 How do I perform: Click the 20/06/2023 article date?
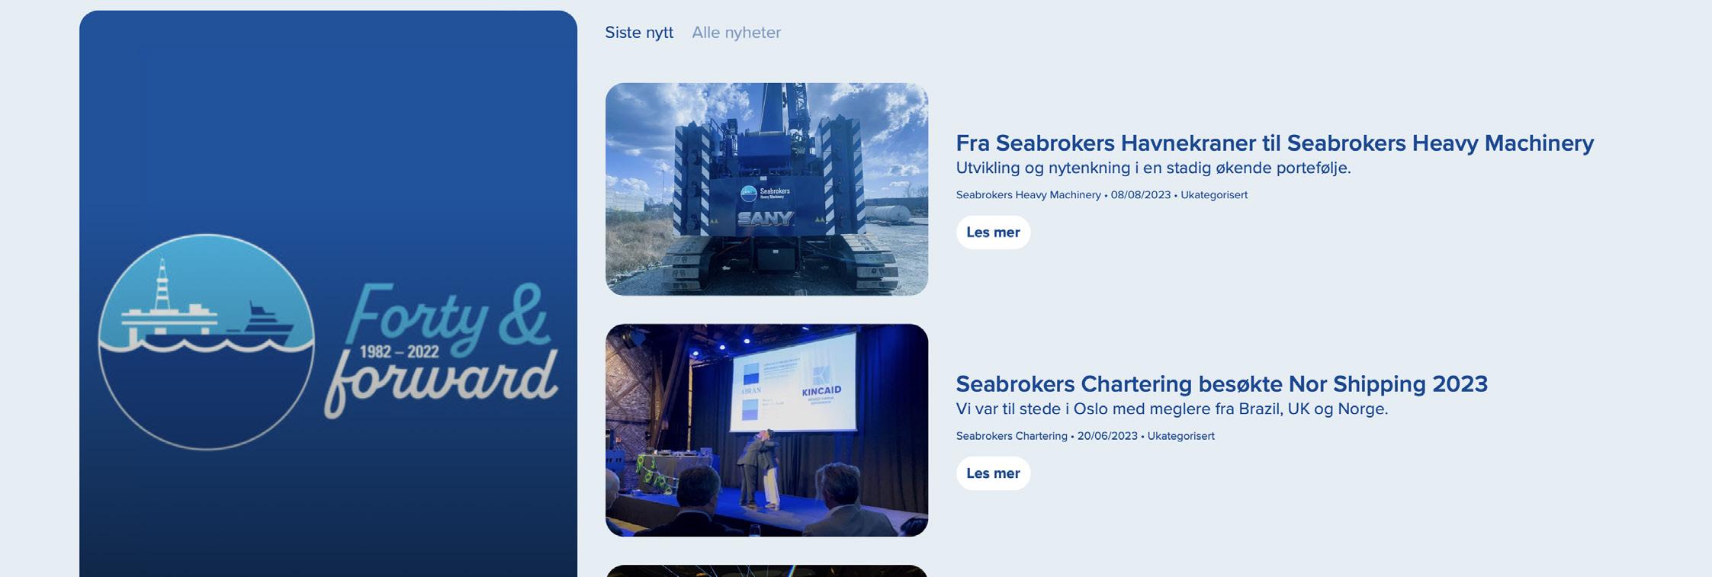[x=1107, y=436]
